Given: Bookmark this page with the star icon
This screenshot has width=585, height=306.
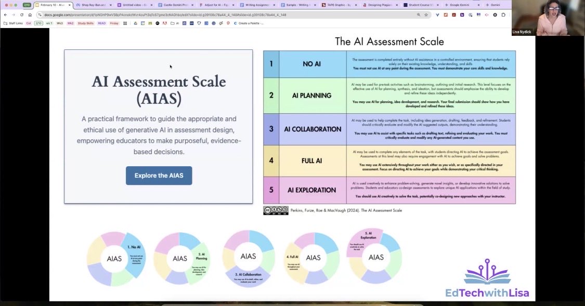Looking at the screenshot, I should click(426, 15).
